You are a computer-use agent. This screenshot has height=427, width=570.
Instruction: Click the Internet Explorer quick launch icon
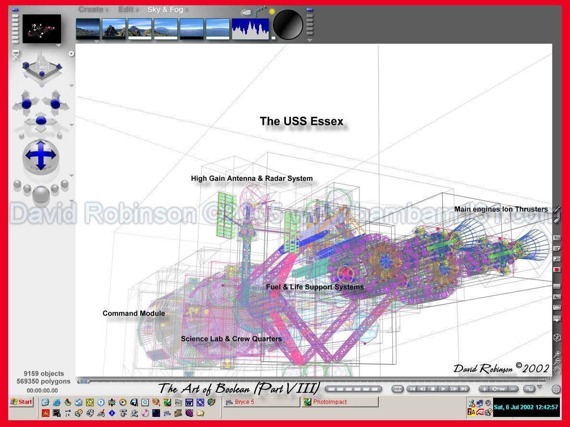point(56,403)
